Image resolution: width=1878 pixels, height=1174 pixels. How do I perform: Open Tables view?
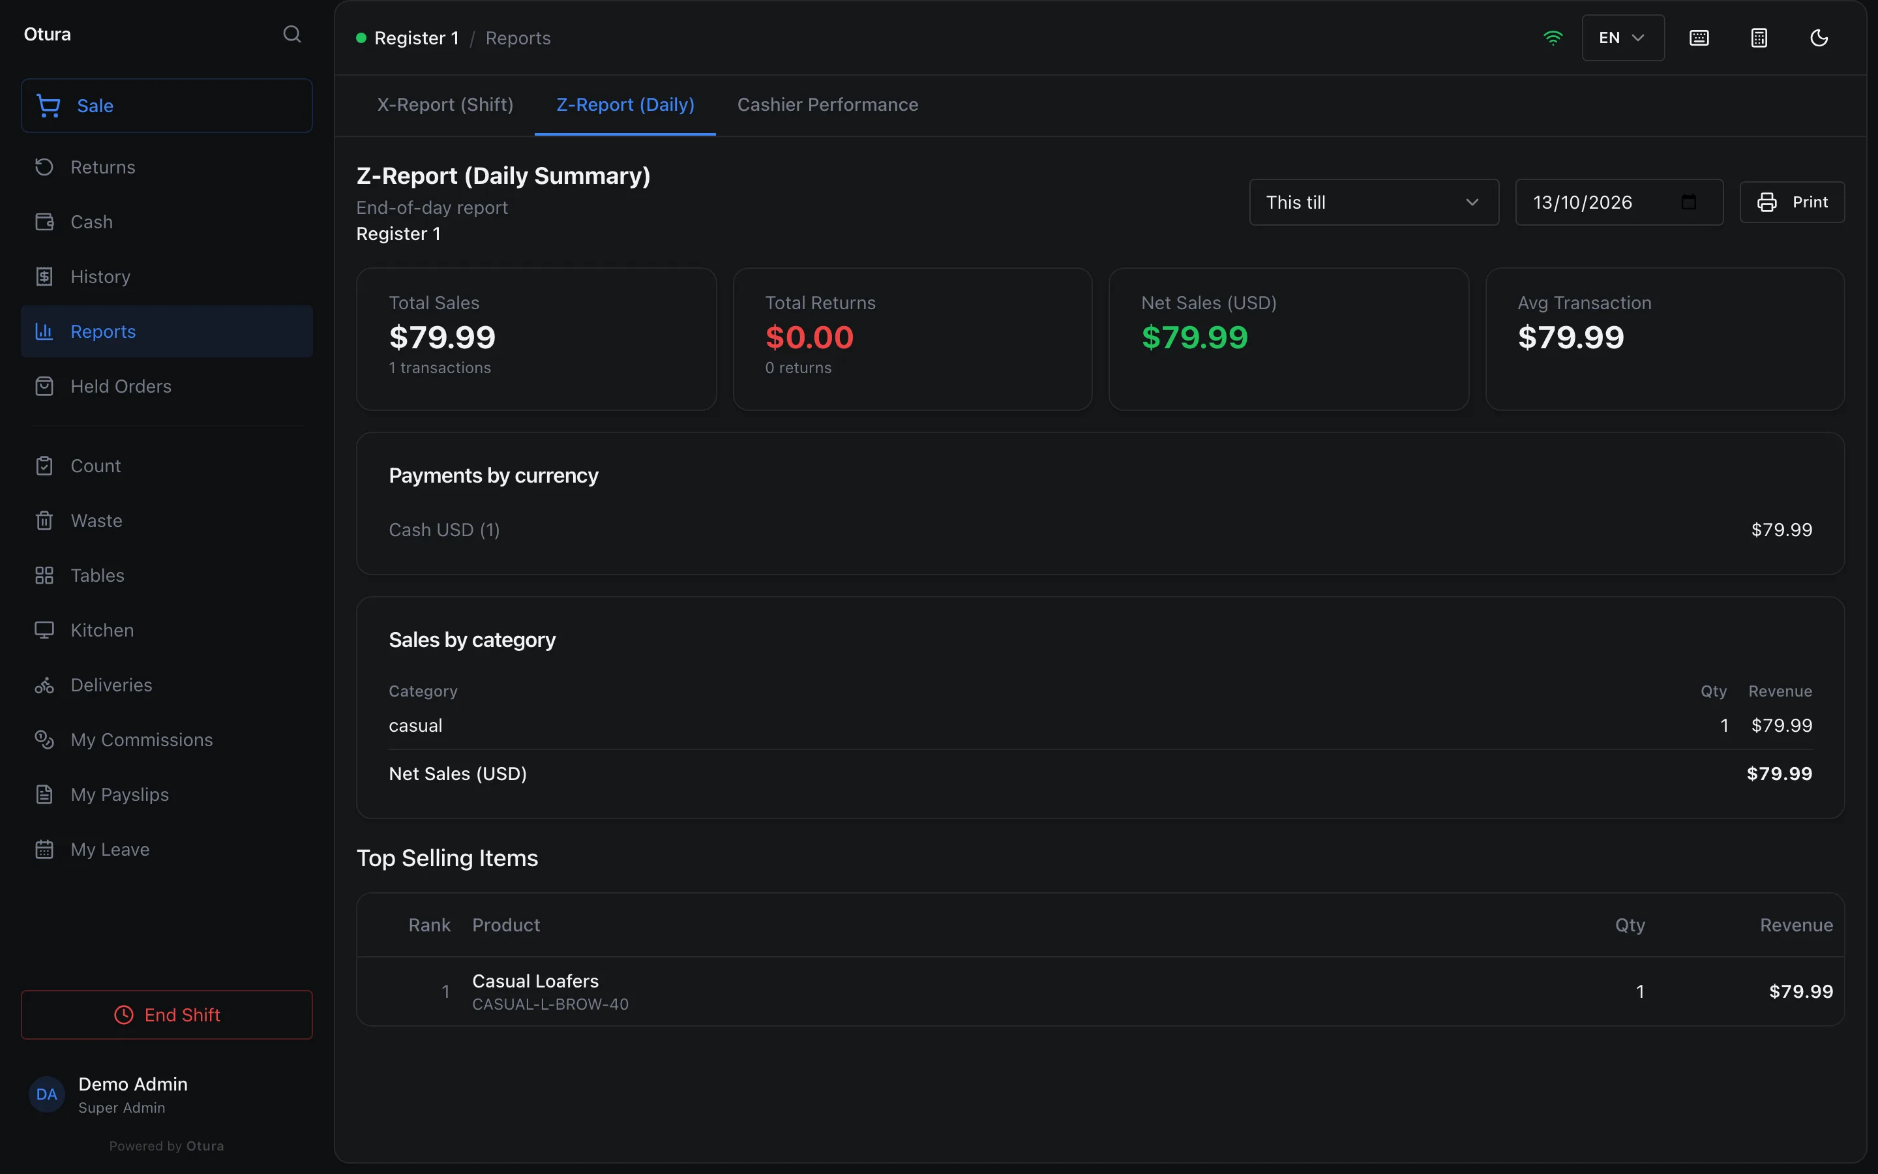click(x=167, y=575)
